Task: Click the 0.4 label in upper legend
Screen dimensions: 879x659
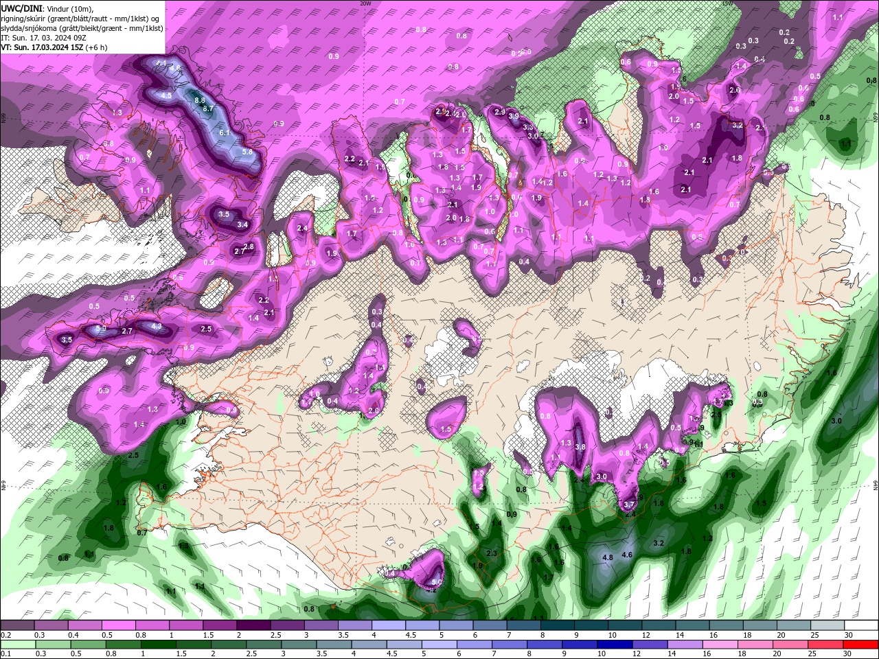Action: coord(73,635)
